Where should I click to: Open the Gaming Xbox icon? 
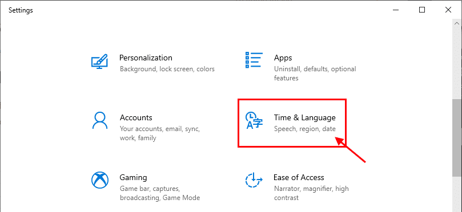point(99,180)
